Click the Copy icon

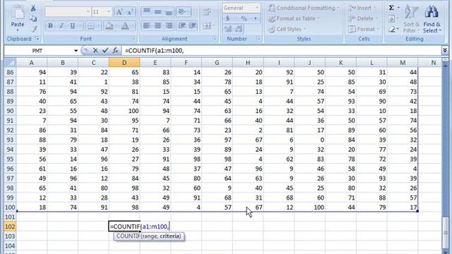33,19
